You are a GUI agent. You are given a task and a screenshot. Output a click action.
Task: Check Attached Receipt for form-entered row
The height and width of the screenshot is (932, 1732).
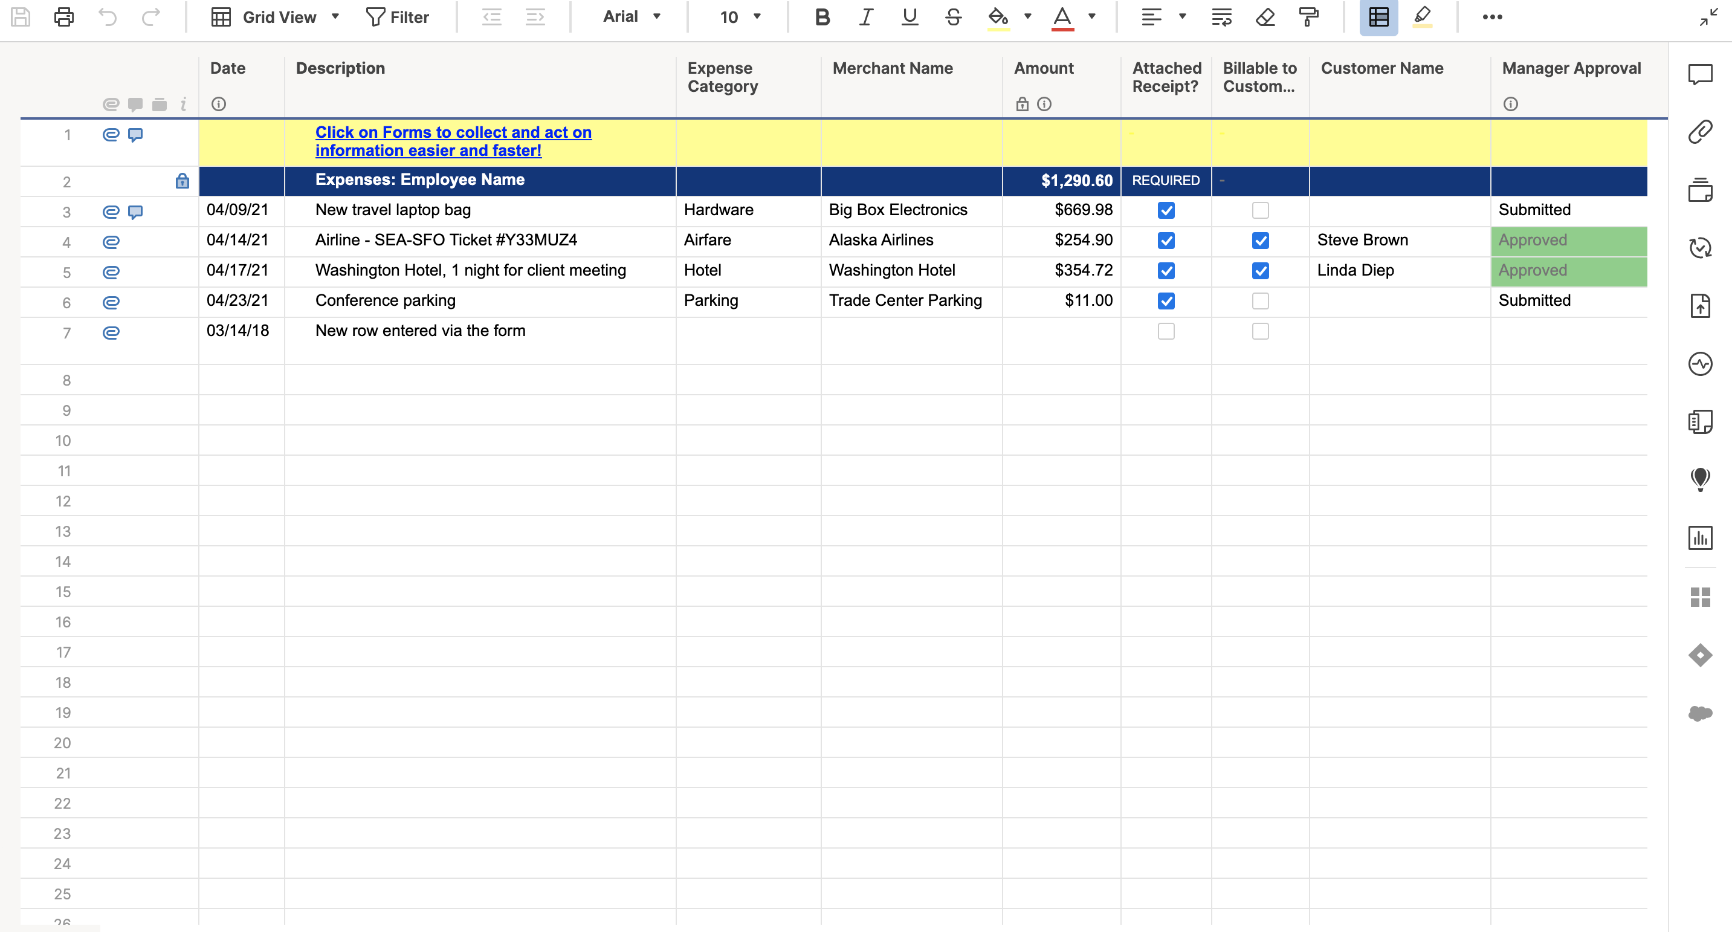click(1166, 331)
